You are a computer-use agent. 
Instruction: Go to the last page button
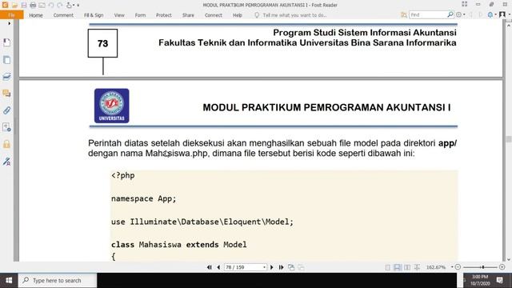tap(281, 267)
